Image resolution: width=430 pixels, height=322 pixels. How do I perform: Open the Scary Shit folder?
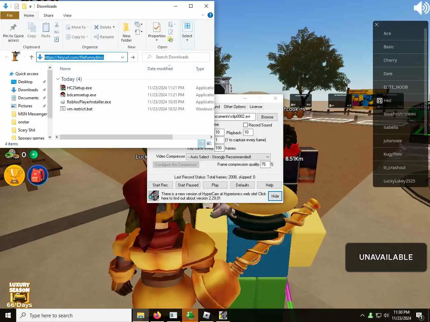(27, 130)
